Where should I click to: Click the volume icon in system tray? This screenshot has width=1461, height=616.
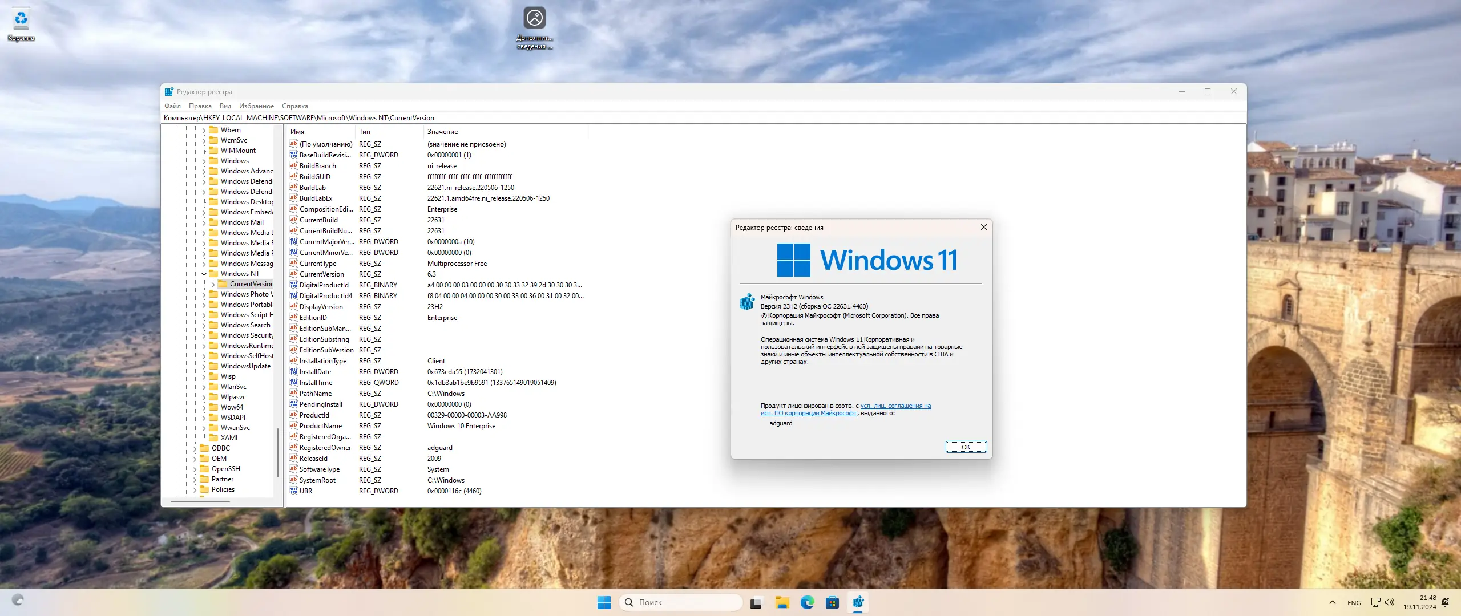point(1390,602)
